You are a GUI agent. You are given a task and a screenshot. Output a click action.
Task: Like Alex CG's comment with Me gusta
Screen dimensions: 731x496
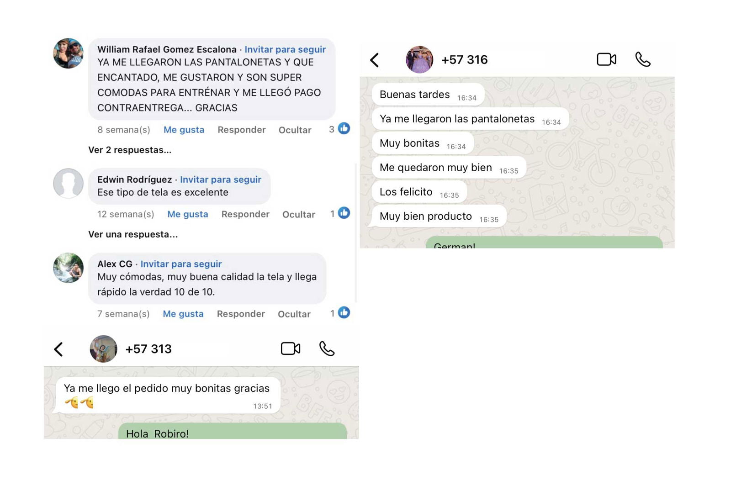(183, 314)
